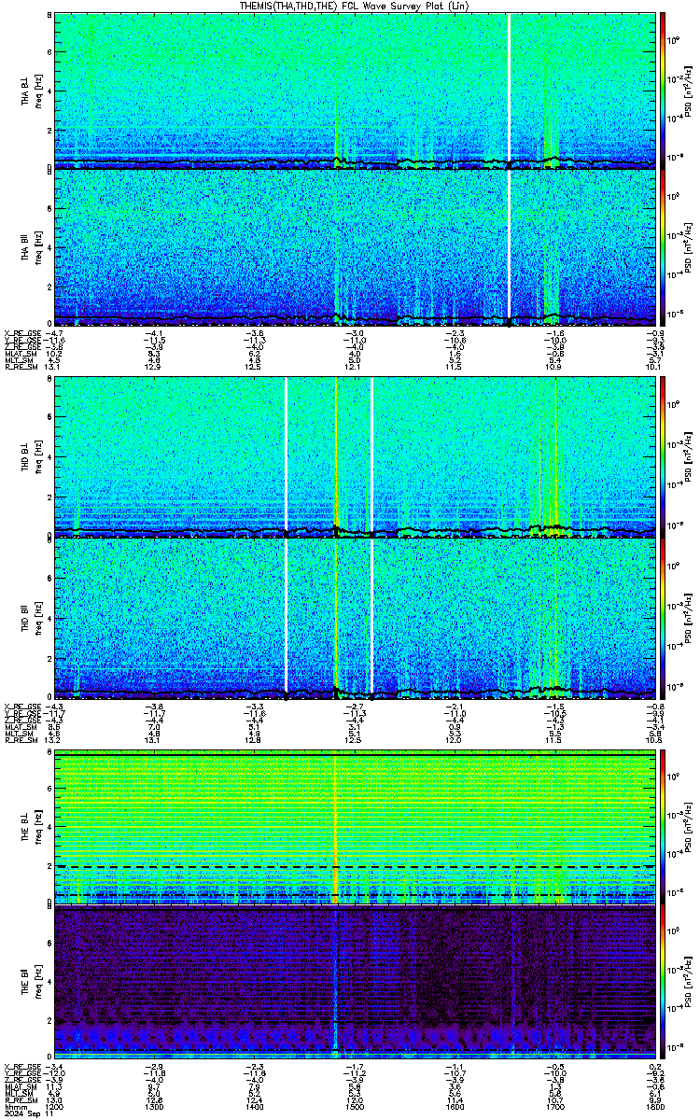Click the THA B-parallel panel color bar
700x1120 pixels.
pyautogui.click(x=663, y=246)
